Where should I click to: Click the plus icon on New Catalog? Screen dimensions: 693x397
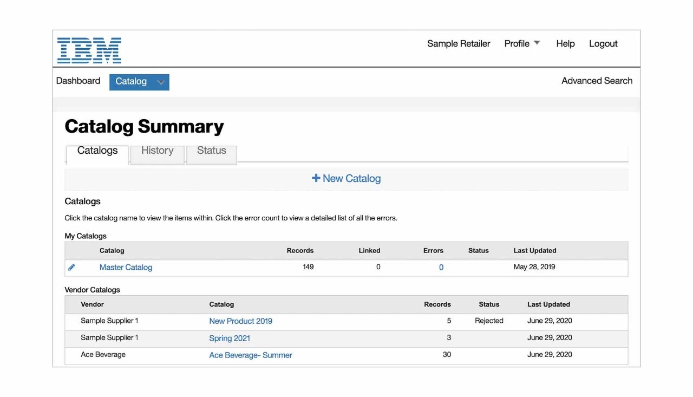316,178
